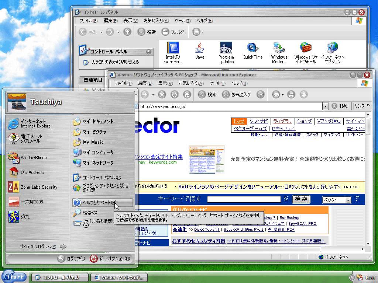Click the 検索 button on the Vector page
The width and height of the screenshot is (378, 283).
[x=301, y=199]
